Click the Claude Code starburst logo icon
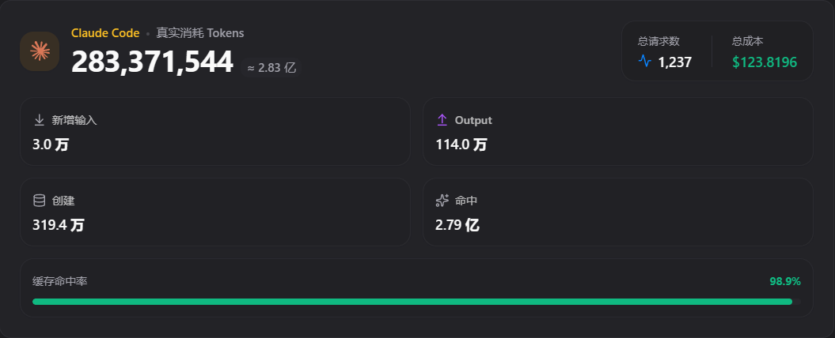 click(x=40, y=51)
